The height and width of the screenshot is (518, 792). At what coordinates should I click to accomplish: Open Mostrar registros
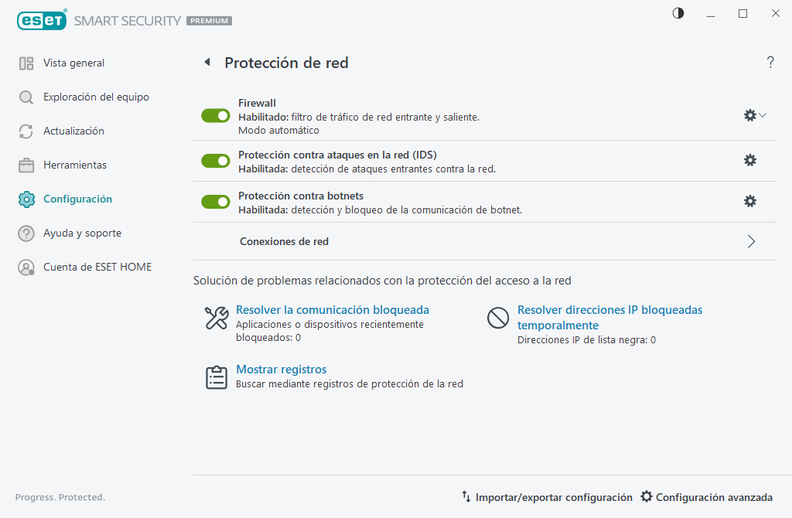[281, 370]
